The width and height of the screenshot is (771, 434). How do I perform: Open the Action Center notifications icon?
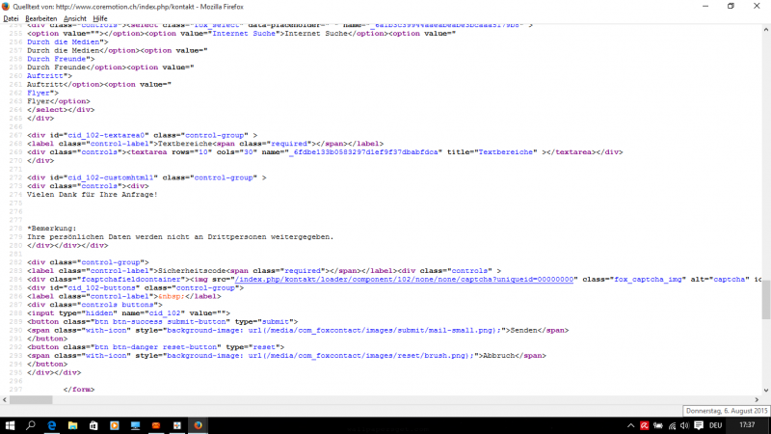click(699, 425)
